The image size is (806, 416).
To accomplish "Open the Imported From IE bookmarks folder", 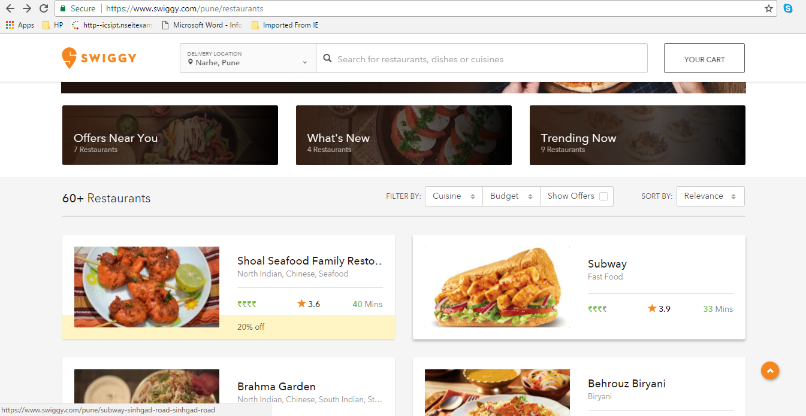I will pos(285,25).
